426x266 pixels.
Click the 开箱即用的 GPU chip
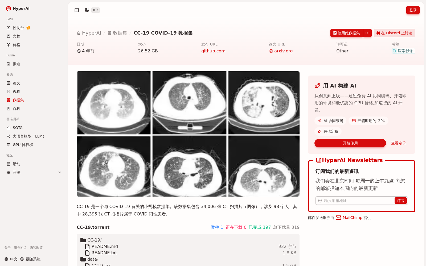coord(368,121)
